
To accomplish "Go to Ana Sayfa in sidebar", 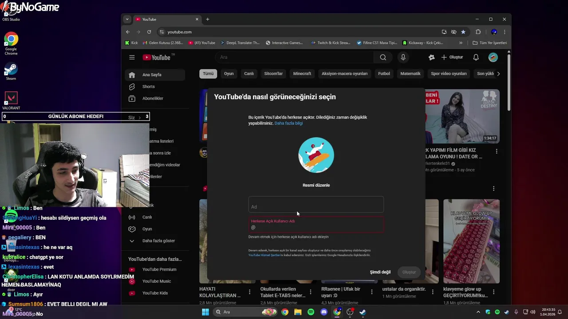I will coord(155,75).
